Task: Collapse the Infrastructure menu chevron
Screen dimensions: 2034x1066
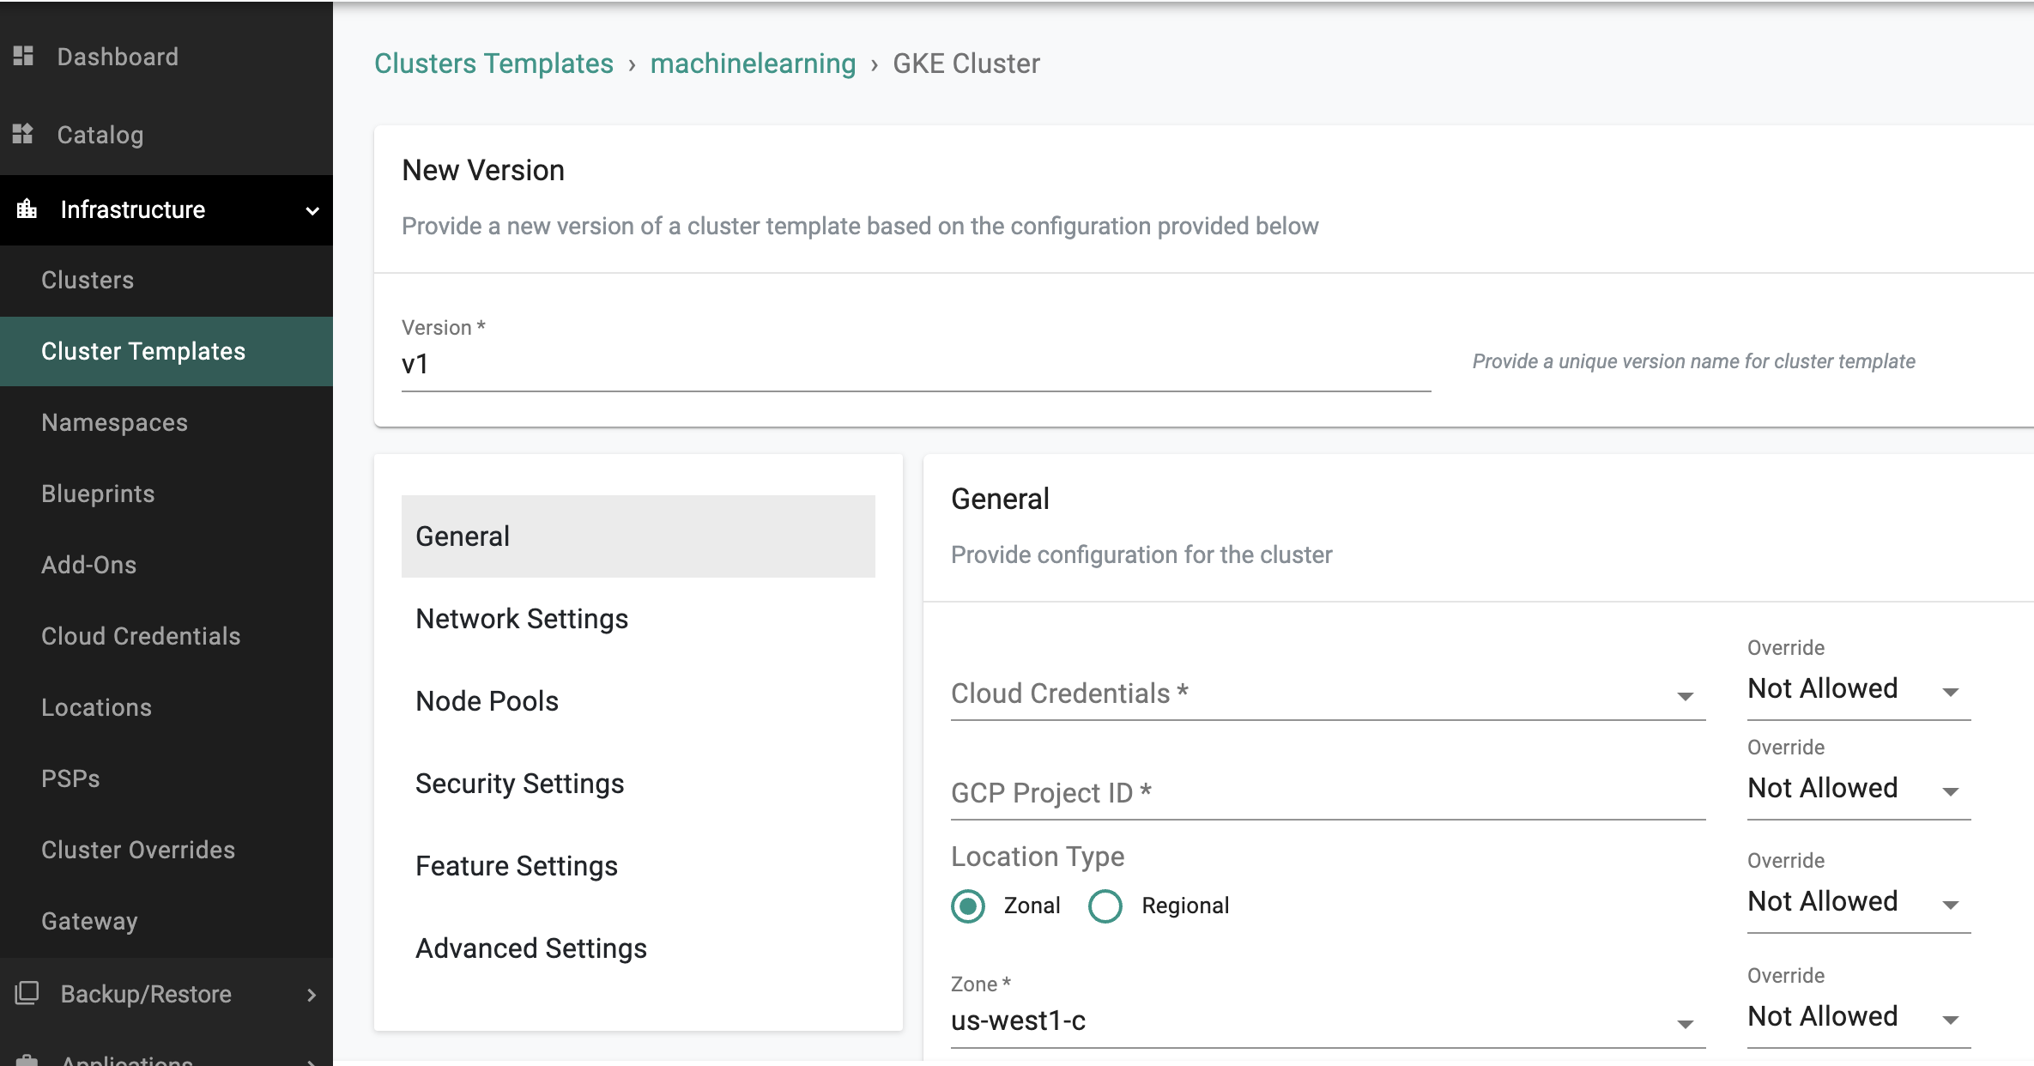Action: point(312,210)
